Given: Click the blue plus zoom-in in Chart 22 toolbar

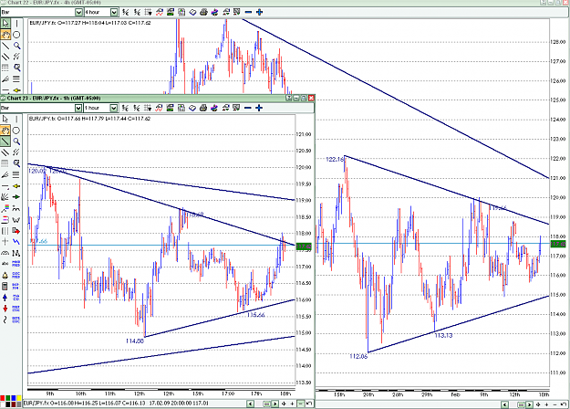Looking at the screenshot, I should tap(259, 12).
